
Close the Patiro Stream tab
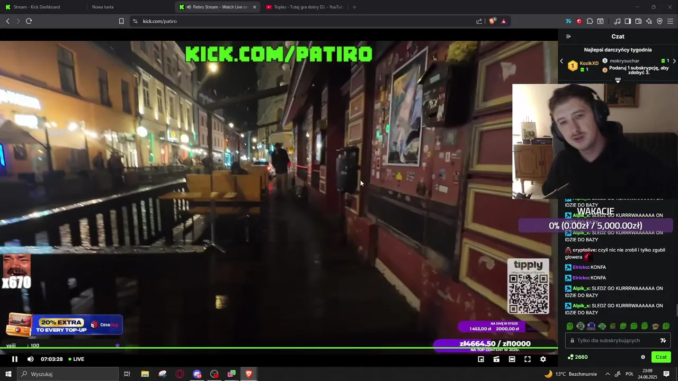[x=254, y=7]
